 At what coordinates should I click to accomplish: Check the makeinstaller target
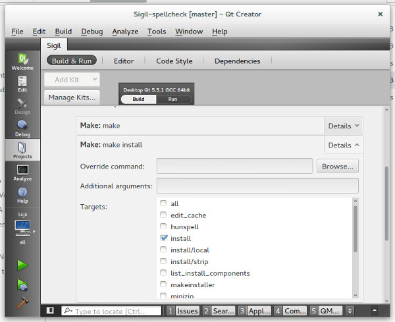pos(163,284)
